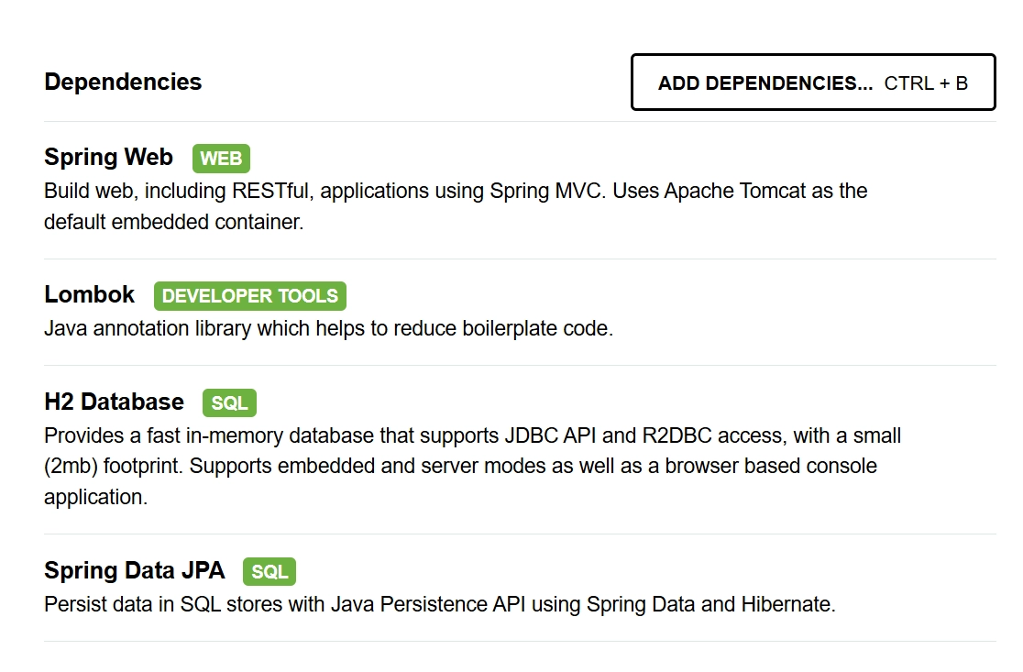This screenshot has width=1023, height=672.
Task: Click the green WEB category badge
Action: click(x=221, y=159)
